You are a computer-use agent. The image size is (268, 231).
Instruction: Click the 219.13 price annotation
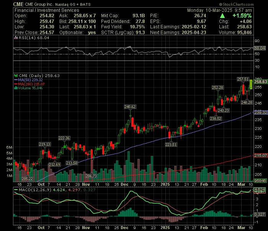tap(45, 144)
